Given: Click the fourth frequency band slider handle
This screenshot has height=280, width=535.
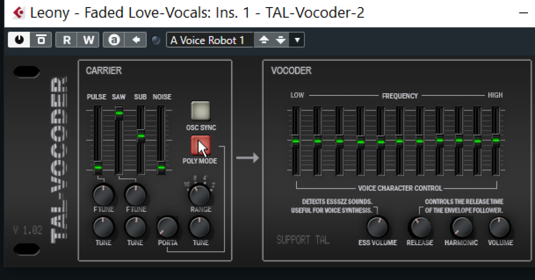Looking at the screenshot, I should pyautogui.click(x=361, y=142).
